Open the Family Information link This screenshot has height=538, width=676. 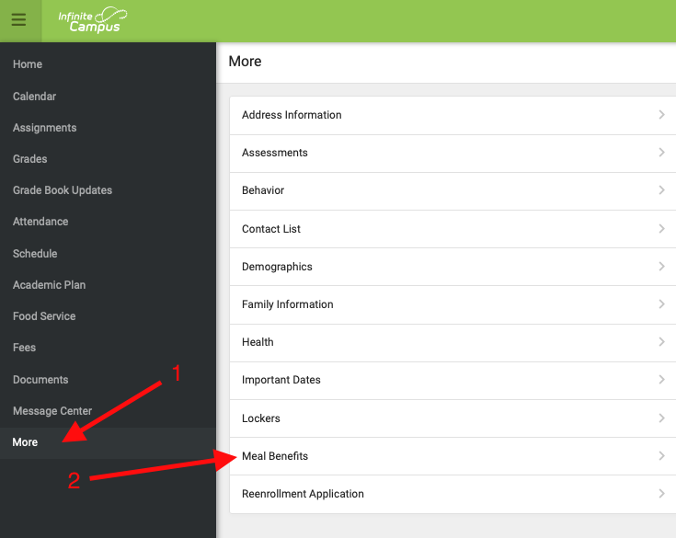(288, 304)
